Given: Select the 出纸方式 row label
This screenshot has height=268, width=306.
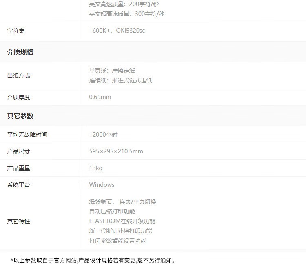Looking at the screenshot, I should click(x=19, y=75).
